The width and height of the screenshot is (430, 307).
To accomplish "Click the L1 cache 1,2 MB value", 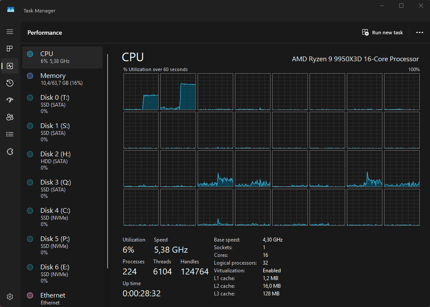I will (271, 278).
